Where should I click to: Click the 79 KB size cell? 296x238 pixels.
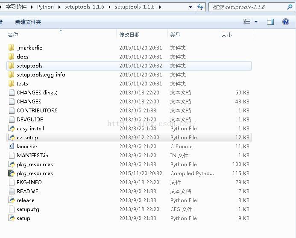pyautogui.click(x=242, y=182)
